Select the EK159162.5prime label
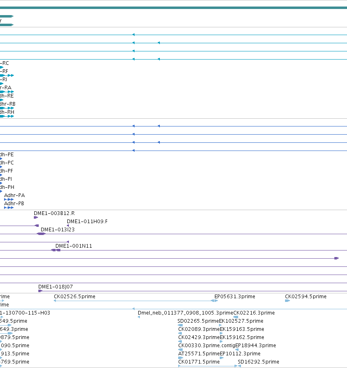This screenshot has width=347, height=368. point(242,337)
